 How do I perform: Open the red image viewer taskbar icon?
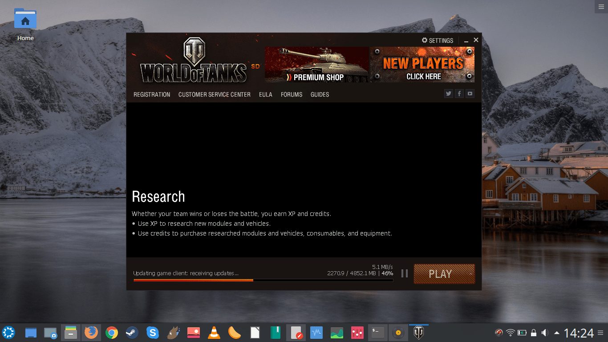(194, 333)
